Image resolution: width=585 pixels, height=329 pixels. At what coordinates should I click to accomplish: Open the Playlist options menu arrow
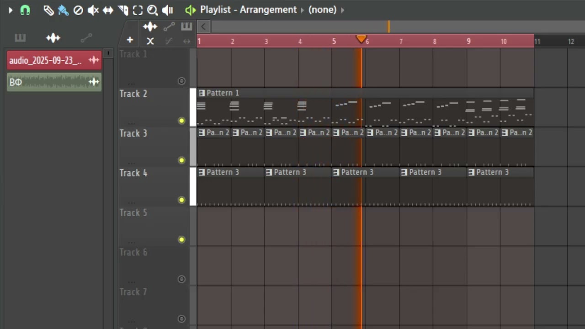pyautogui.click(x=10, y=10)
